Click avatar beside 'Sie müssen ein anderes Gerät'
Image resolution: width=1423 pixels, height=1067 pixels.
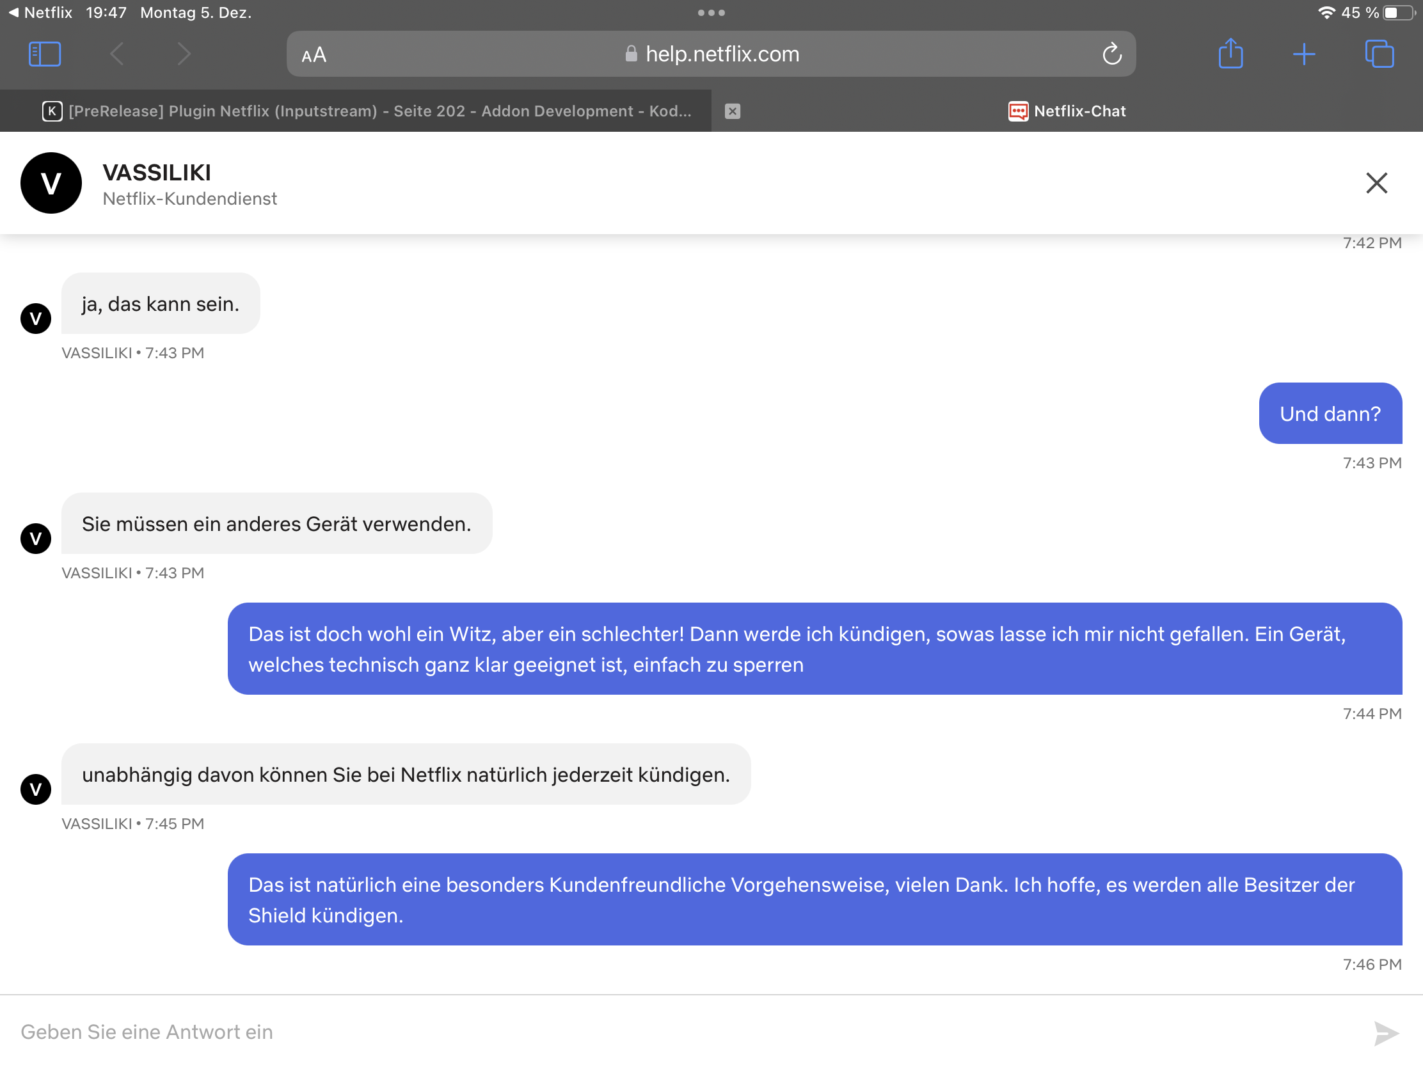(x=36, y=539)
